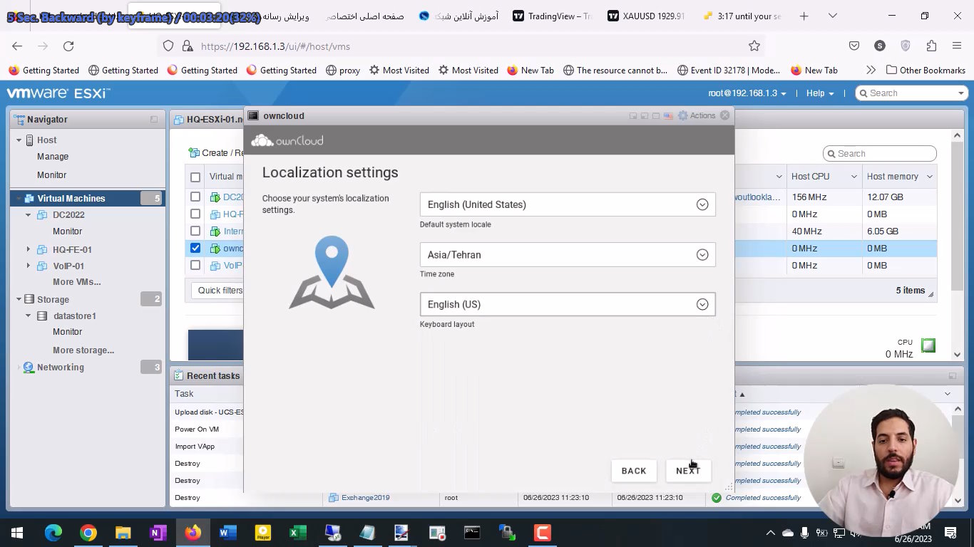The height and width of the screenshot is (547, 974).
Task: Open the root@192.168.1.3 user menu
Action: (747, 93)
